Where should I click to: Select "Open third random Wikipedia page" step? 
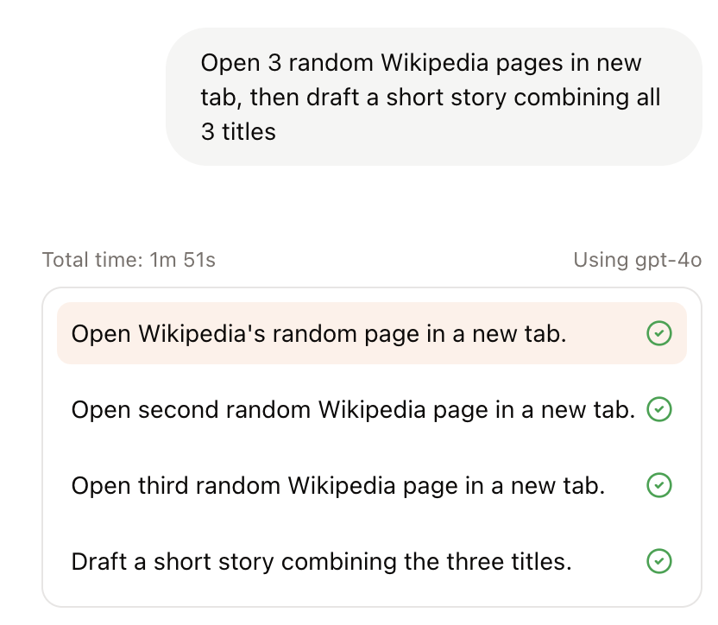tap(337, 485)
